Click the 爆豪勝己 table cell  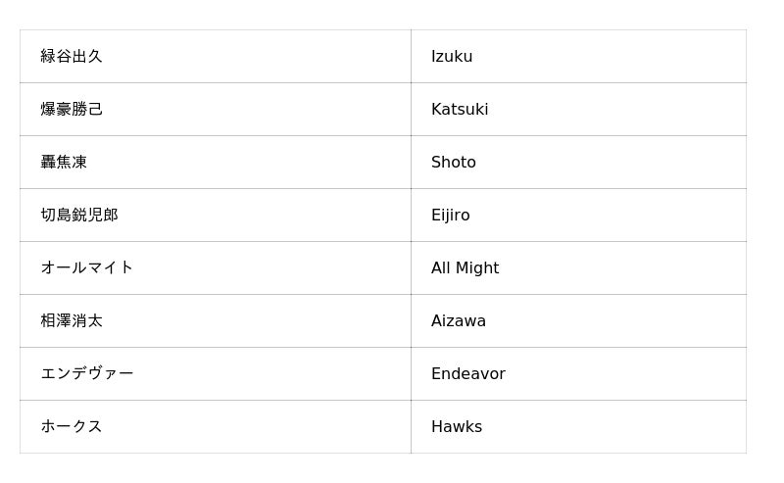[72, 110]
